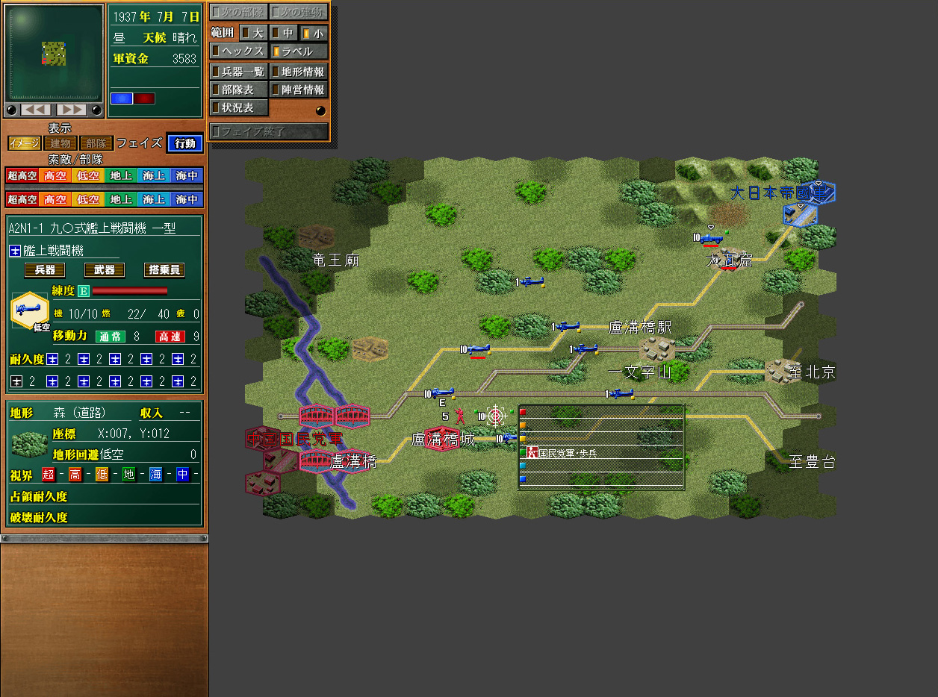
Task: Select 地上 in the lower altitude filter row
Action: tap(121, 200)
